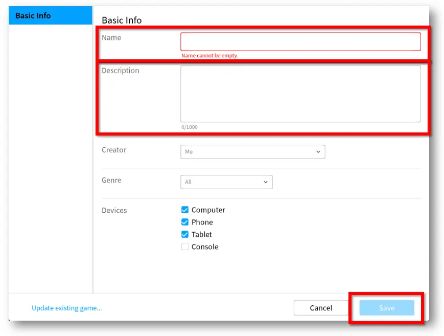Click the 0/1000 character counter
444x336 pixels.
point(190,127)
